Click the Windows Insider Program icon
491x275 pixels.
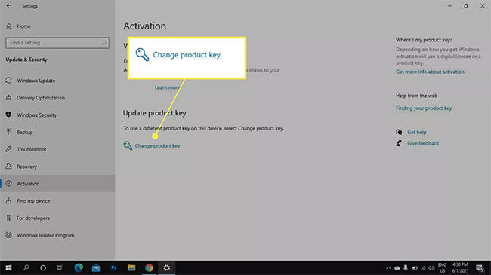point(9,235)
